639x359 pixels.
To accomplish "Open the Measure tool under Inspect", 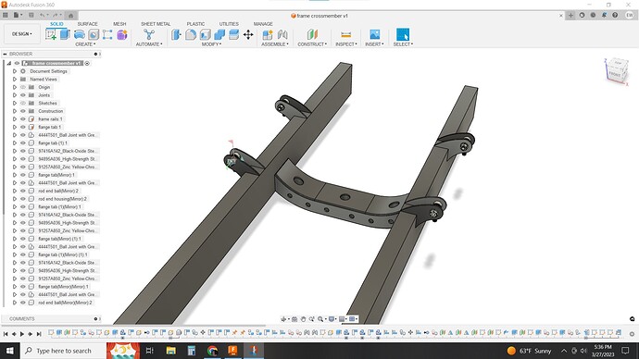I will 345,34.
